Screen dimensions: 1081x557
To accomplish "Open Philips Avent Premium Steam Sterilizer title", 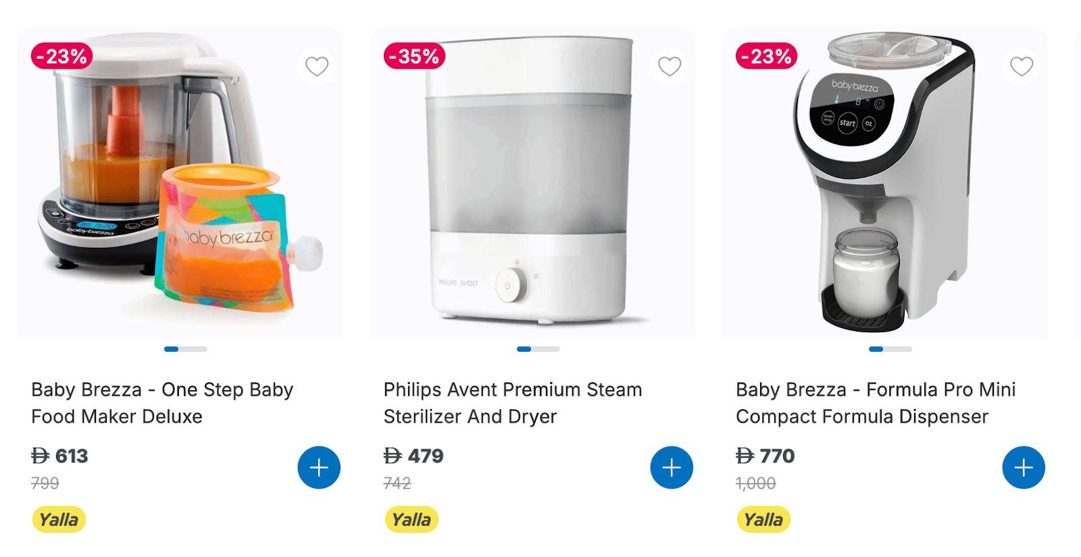I will point(512,403).
